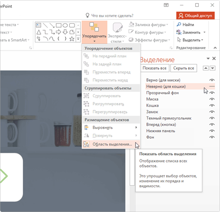Hide the Миска layer with eye icon
The width and height of the screenshot is (220, 212).
point(212,99)
